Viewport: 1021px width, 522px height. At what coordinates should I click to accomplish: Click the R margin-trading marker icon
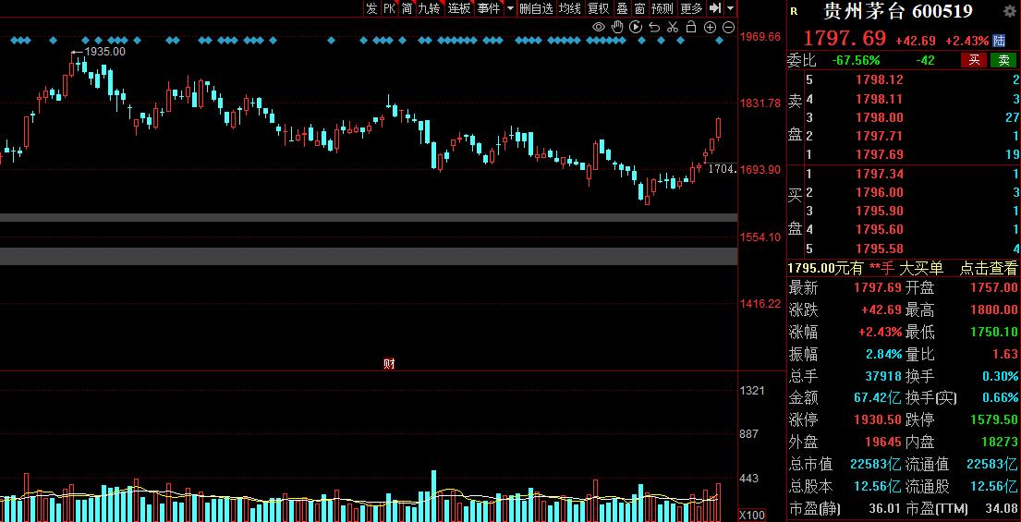(793, 10)
